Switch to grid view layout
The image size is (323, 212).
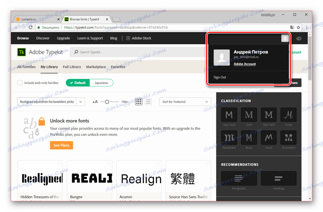(x=139, y=101)
